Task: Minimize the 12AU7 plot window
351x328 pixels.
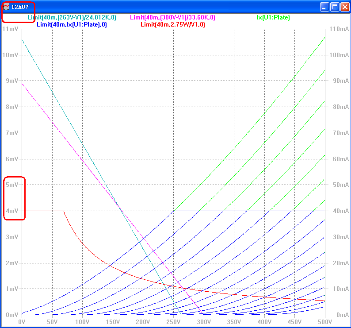Action: (324, 7)
